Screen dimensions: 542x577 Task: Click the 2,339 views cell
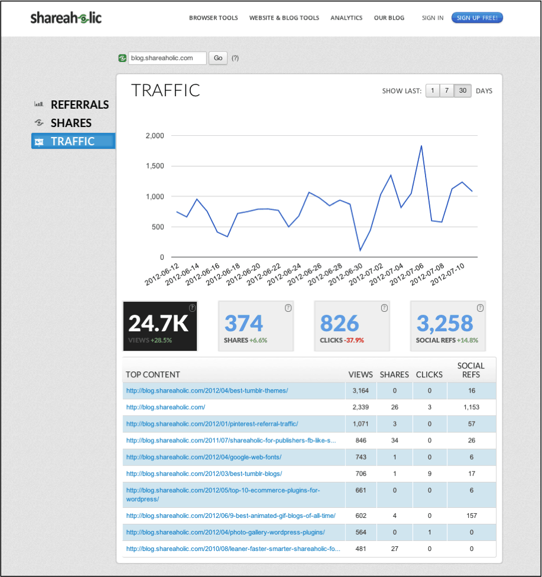361,408
